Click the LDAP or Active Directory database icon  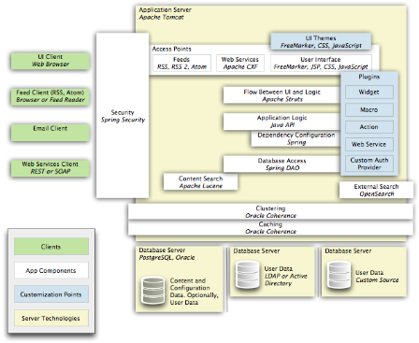[x=248, y=275]
